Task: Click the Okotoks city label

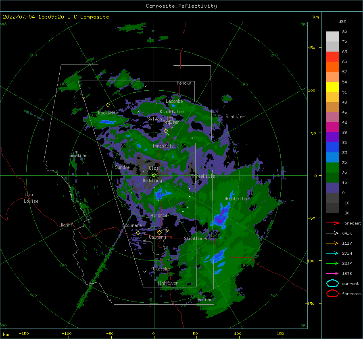Action: pyautogui.click(x=161, y=269)
